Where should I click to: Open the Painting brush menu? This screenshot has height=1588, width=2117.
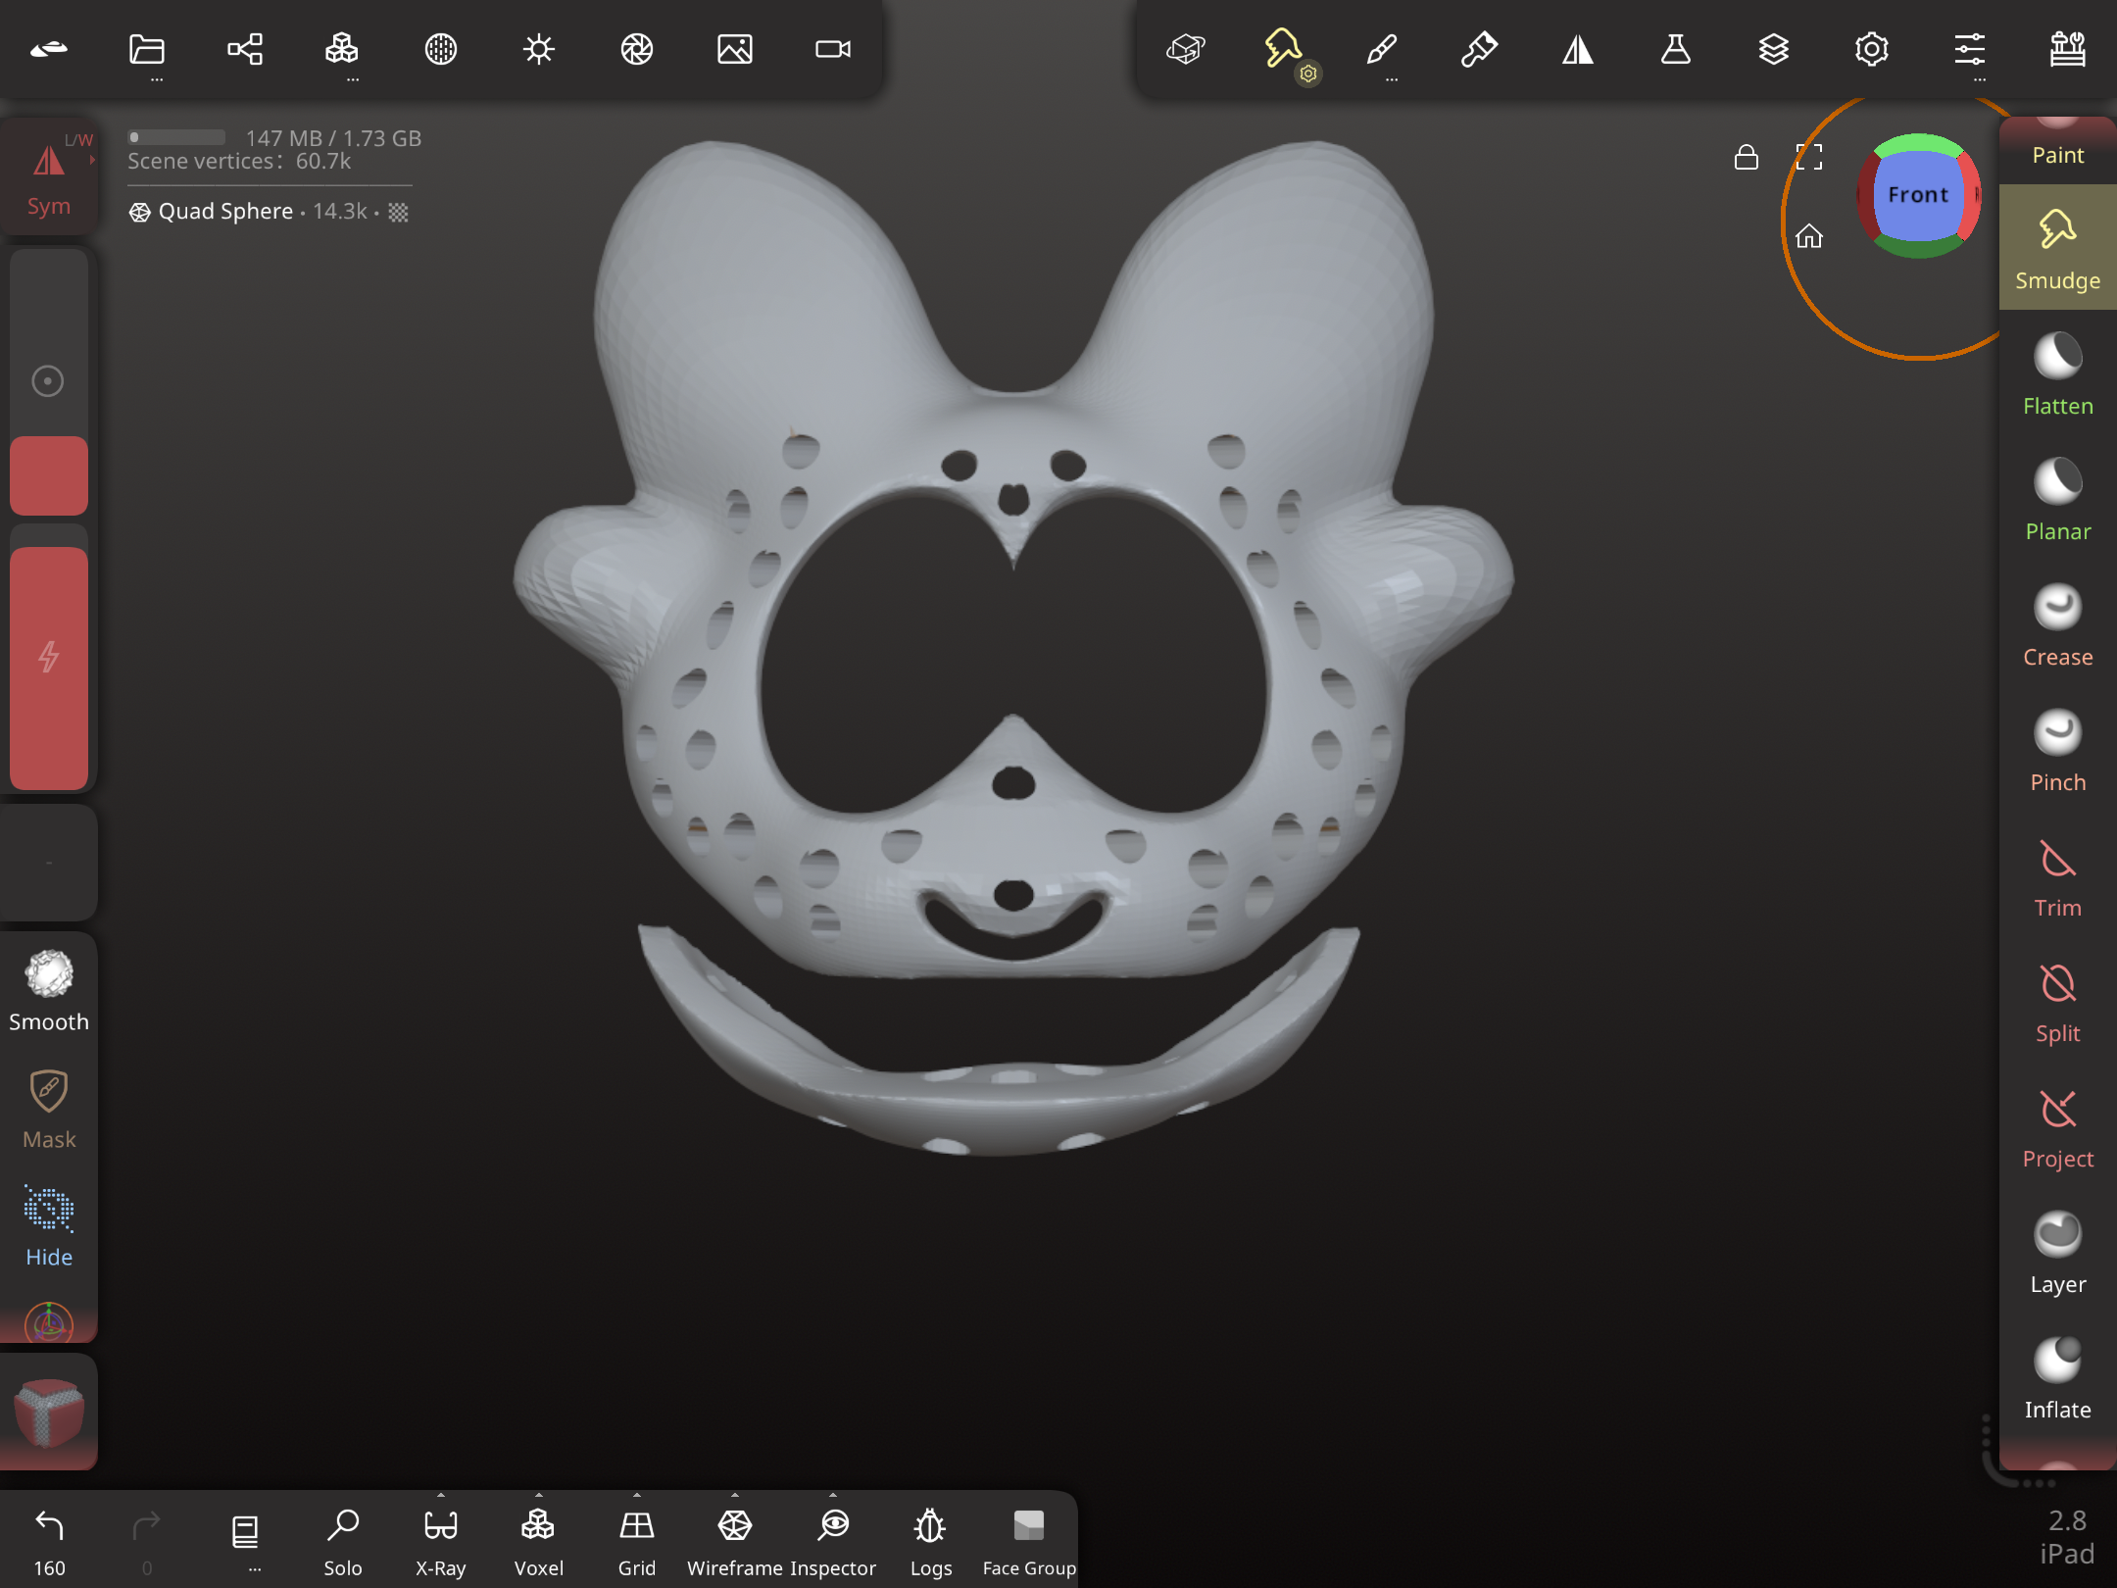point(1382,49)
